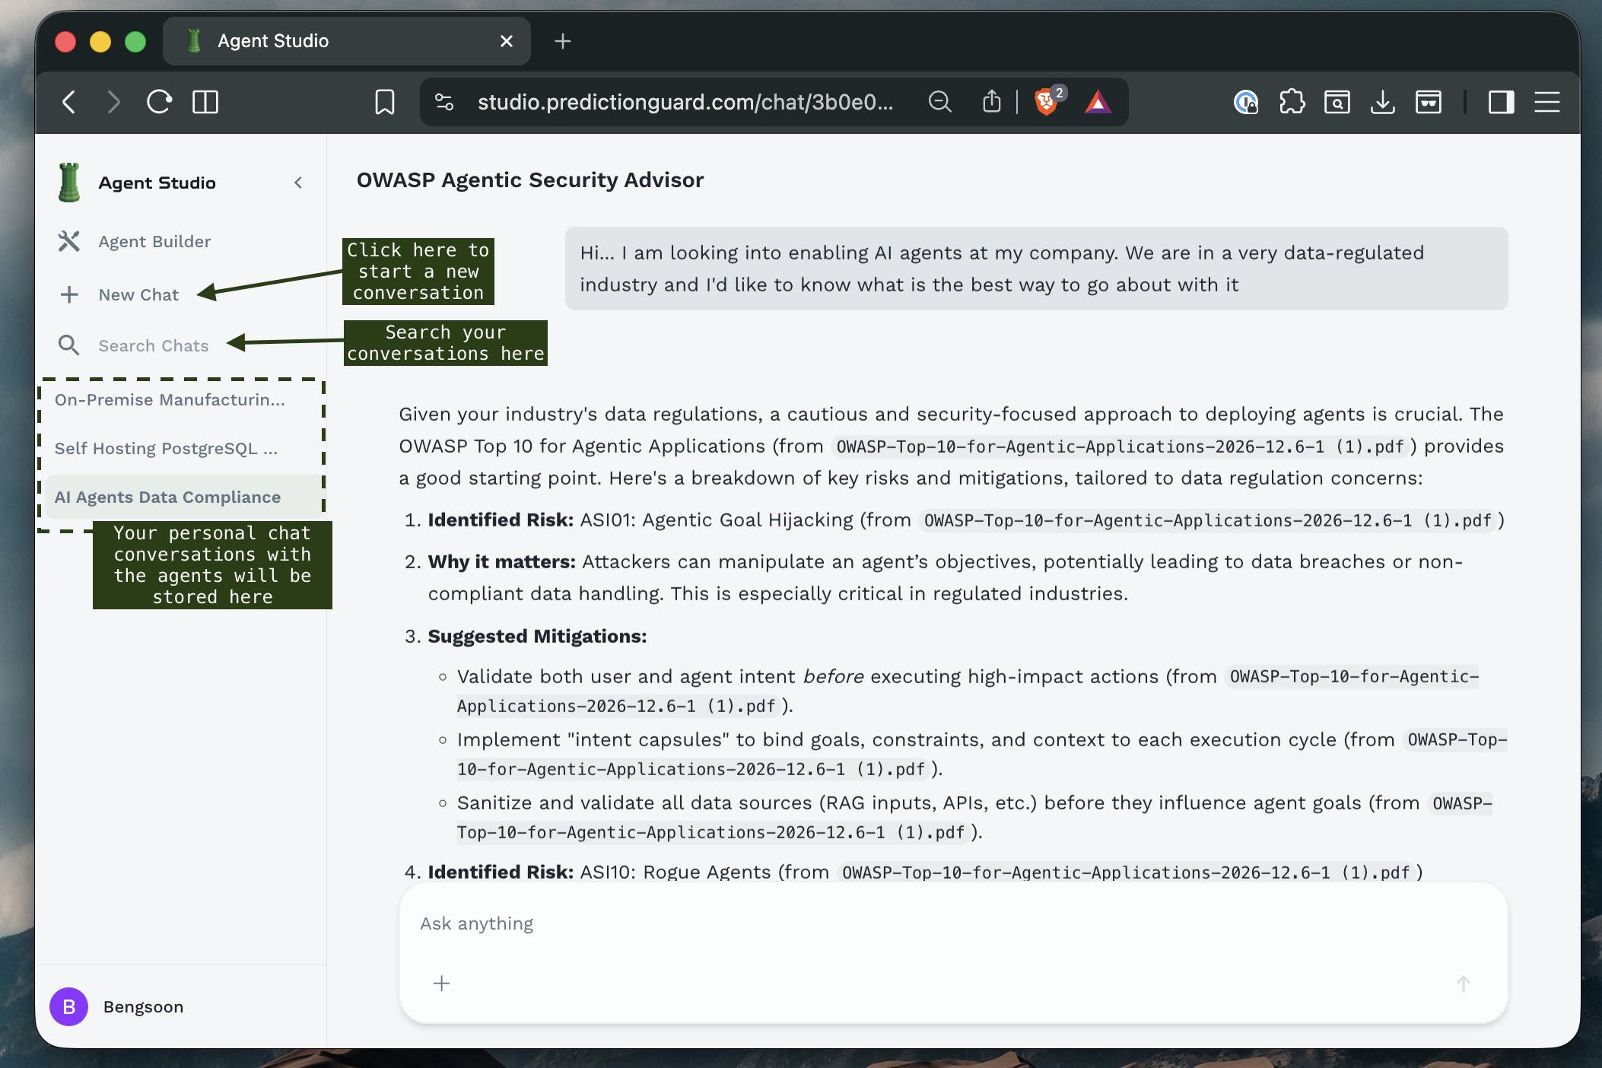
Task: Open the share menu from the toolbar
Action: [991, 102]
